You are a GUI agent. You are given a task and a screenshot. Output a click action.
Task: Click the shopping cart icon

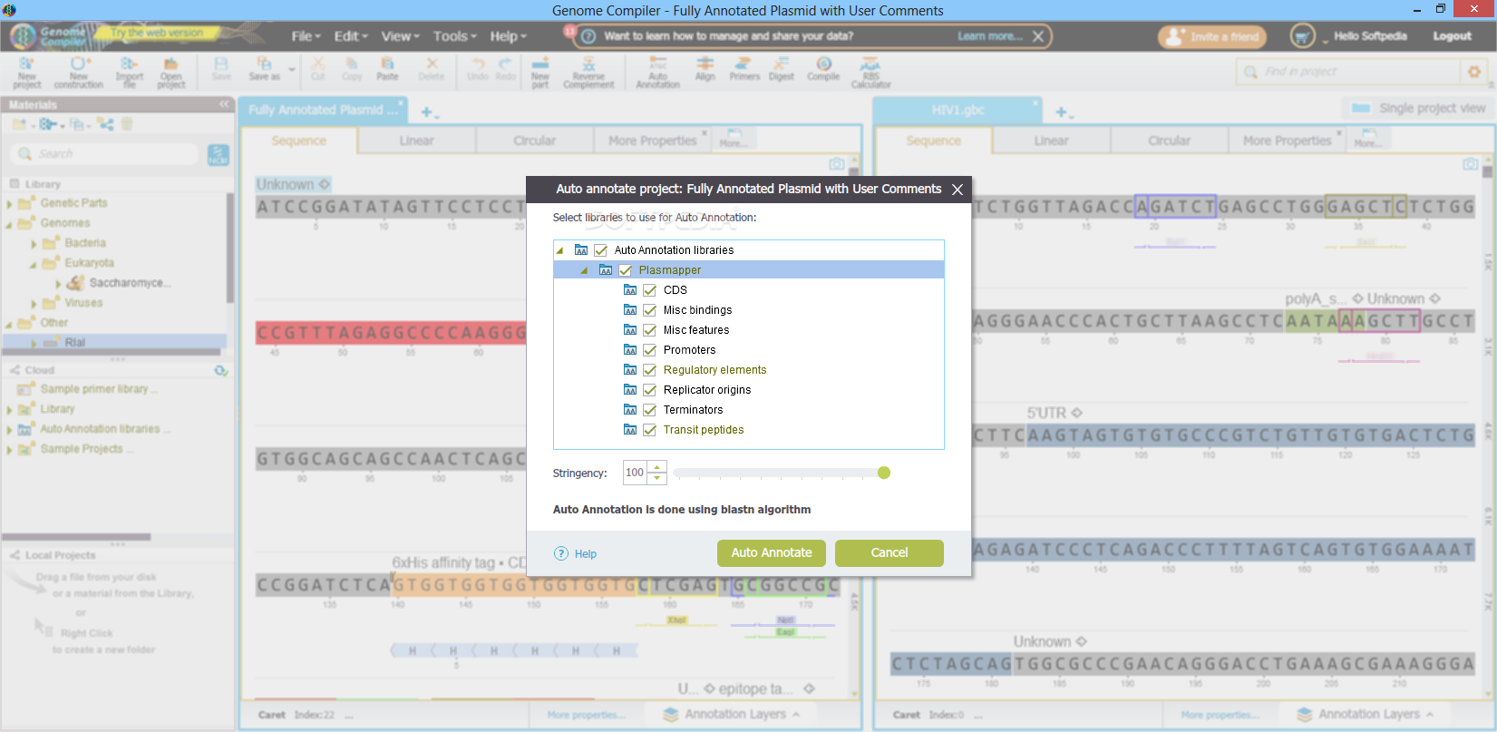coord(1302,36)
